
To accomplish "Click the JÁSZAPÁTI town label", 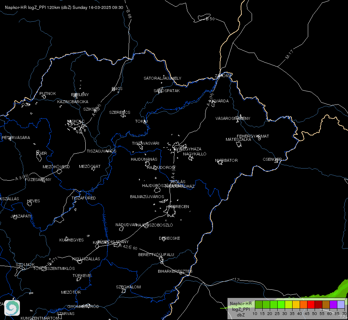I will (21, 216).
